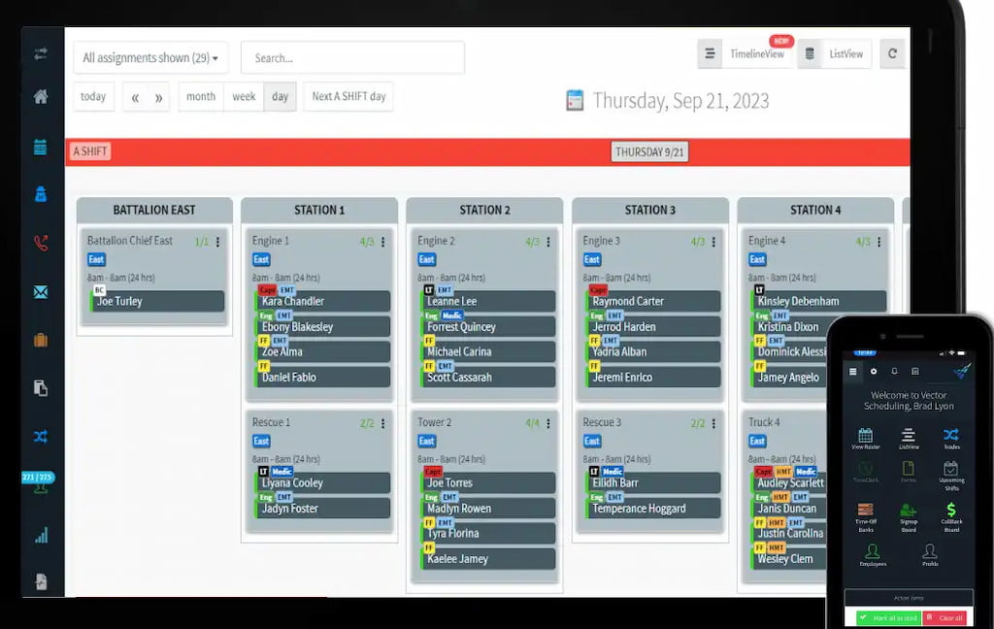Tap ListView icon on the phone

909,438
